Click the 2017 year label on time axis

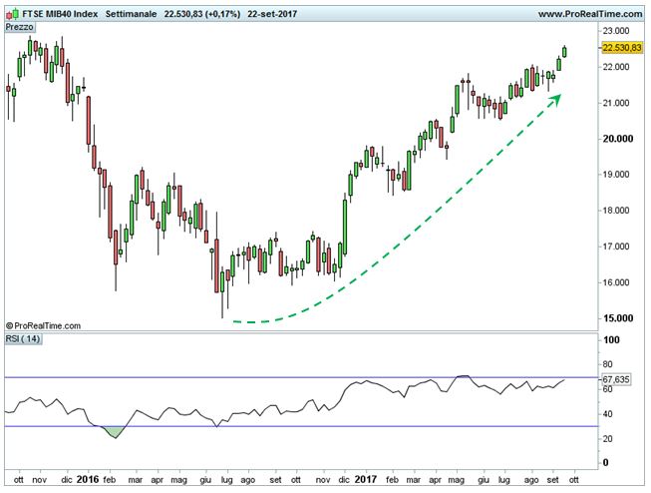pyautogui.click(x=365, y=480)
